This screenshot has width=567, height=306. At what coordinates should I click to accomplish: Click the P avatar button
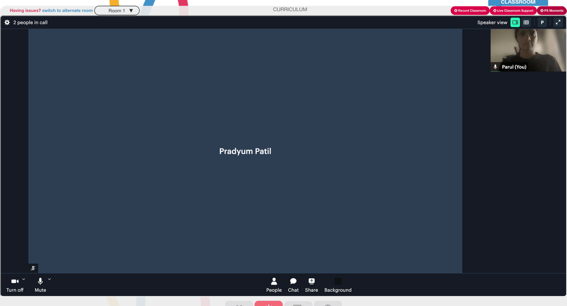[542, 23]
